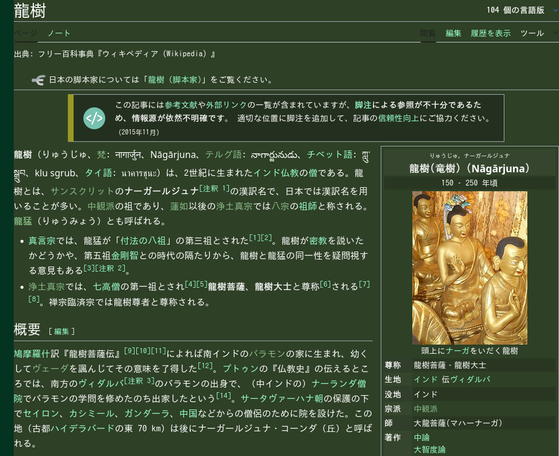Open the 参考文献 link in notice
This screenshot has width=559, height=456.
181,105
